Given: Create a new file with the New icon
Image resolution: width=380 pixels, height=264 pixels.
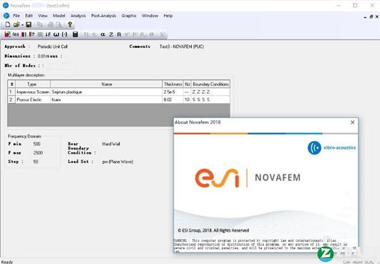Looking at the screenshot, I should tap(8, 25).
